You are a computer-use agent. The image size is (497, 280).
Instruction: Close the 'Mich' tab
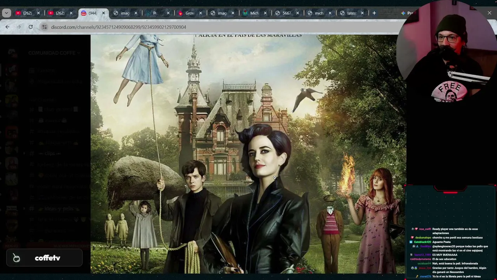pyautogui.click(x=266, y=13)
